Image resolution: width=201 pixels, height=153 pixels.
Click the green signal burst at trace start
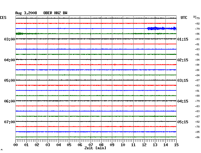pos(19,34)
